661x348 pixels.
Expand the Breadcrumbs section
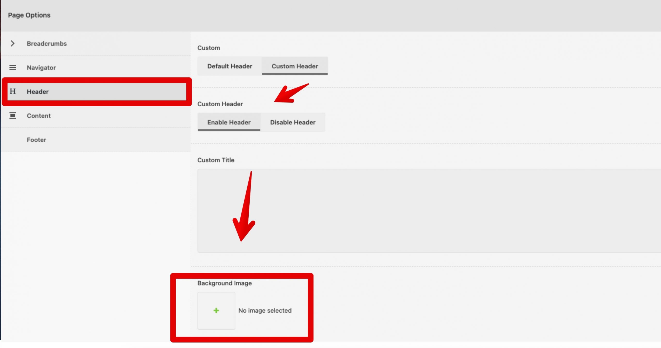[x=46, y=43]
